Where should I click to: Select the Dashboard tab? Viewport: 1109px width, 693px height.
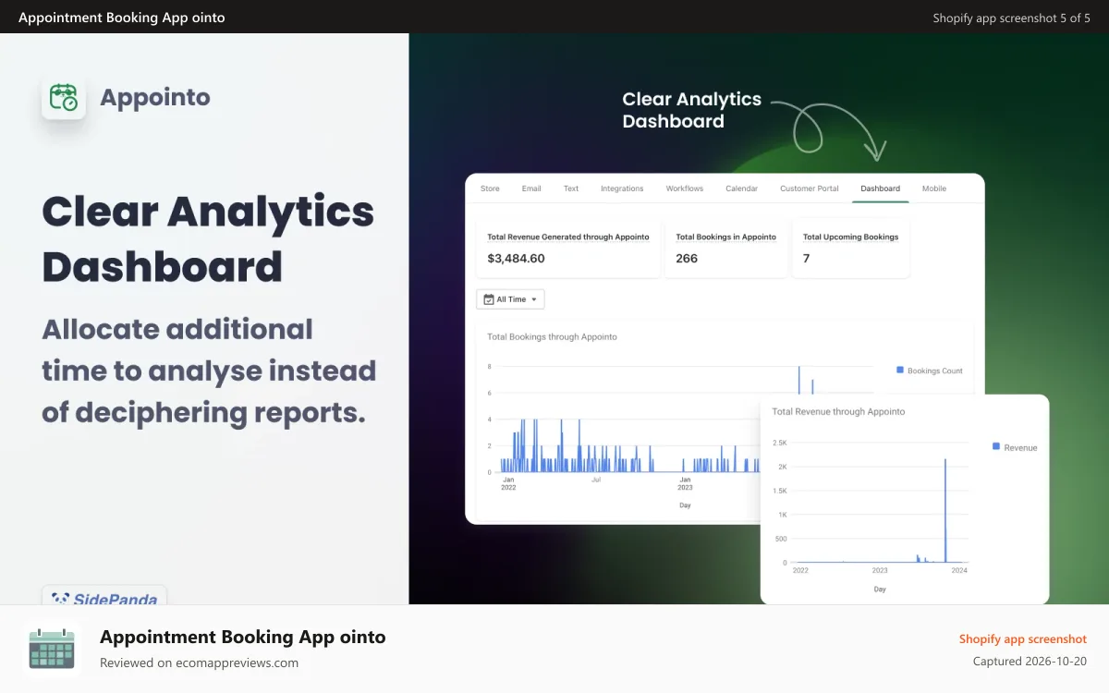coord(880,188)
